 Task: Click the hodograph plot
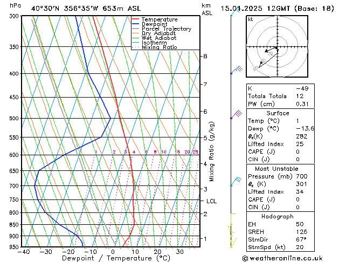pos(277,46)
